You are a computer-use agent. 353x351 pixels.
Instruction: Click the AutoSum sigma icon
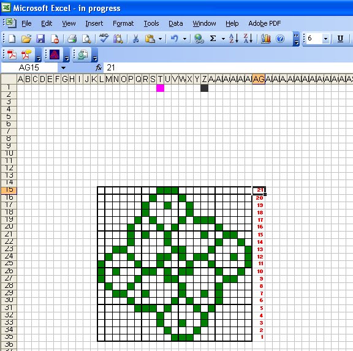(x=213, y=39)
